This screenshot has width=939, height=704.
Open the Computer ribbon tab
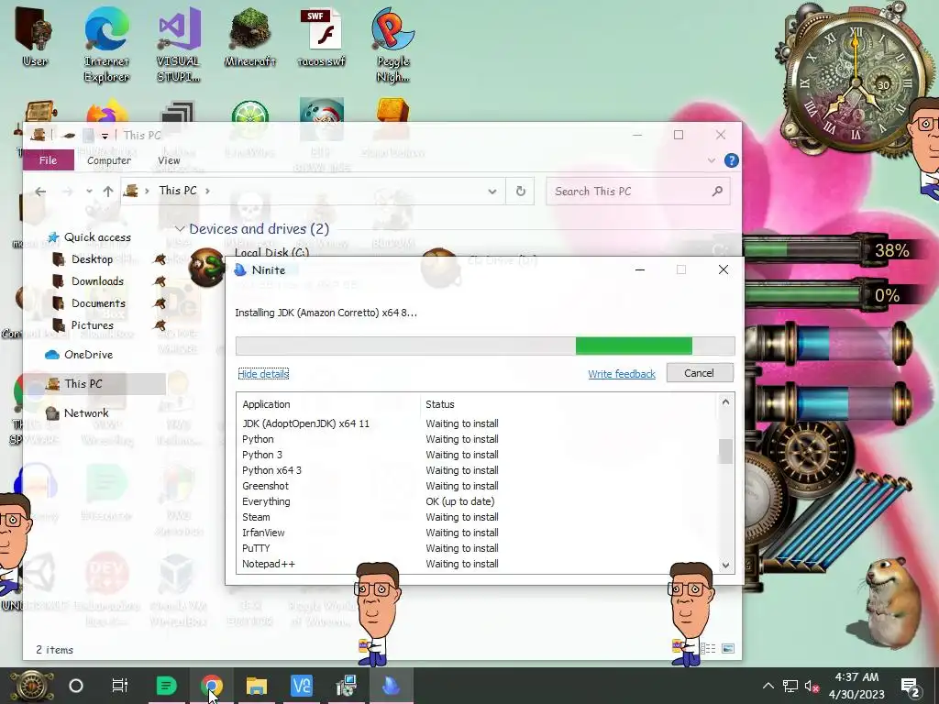click(109, 160)
